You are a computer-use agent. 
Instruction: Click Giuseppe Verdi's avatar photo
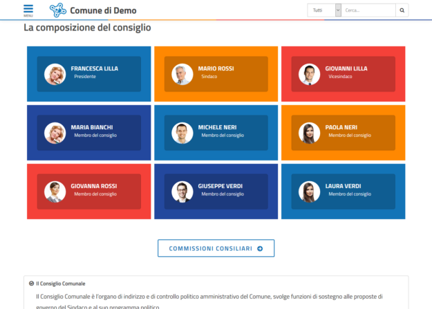(x=182, y=191)
